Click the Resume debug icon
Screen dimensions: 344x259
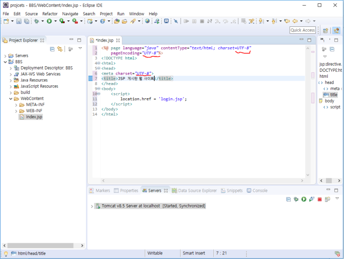(x=186, y=21)
